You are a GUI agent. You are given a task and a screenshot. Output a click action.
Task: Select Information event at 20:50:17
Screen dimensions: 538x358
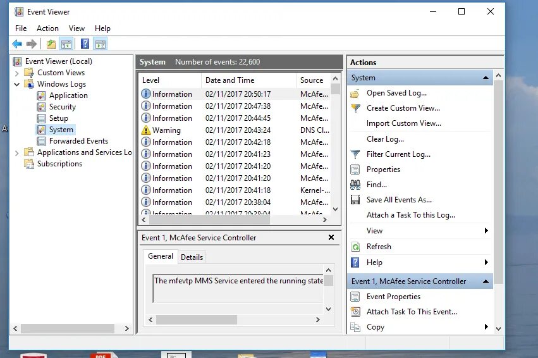tap(235, 94)
